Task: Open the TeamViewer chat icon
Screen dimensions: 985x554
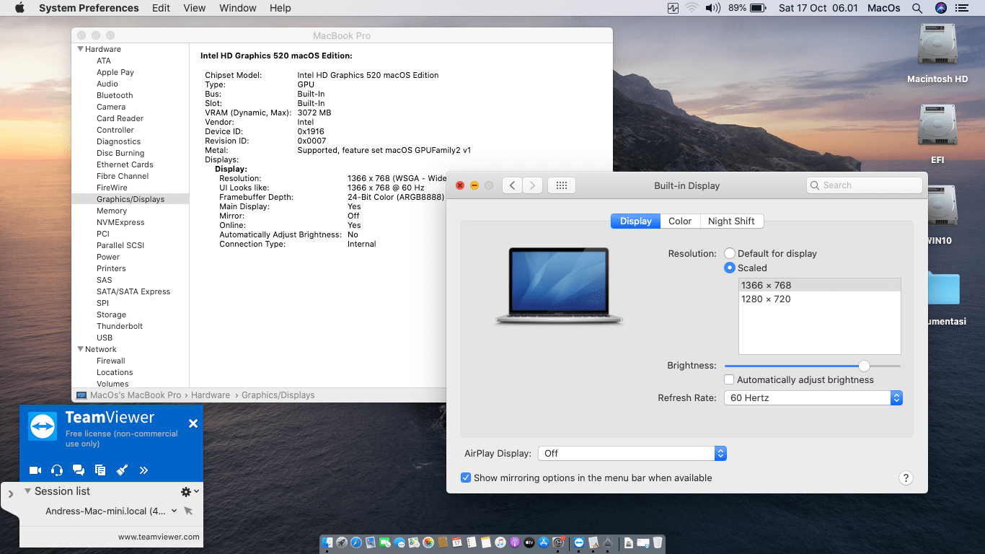Action: coord(79,470)
